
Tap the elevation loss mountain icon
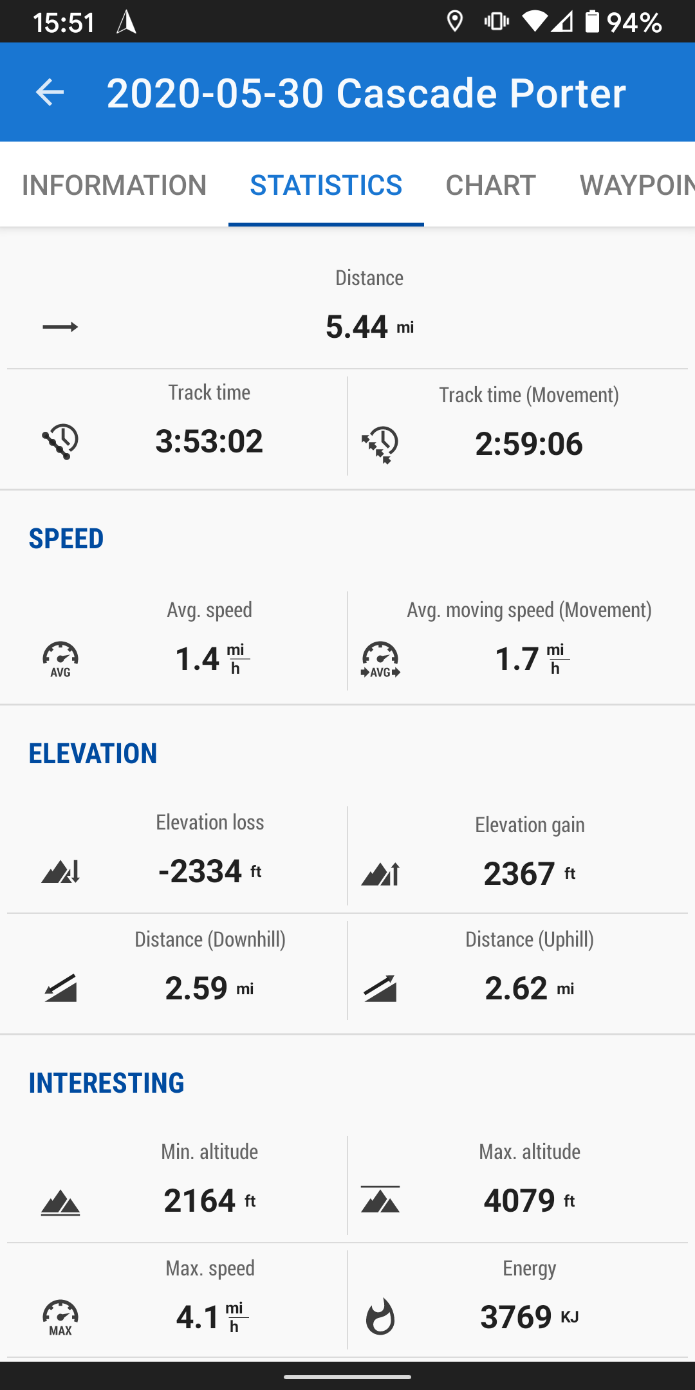(60, 871)
